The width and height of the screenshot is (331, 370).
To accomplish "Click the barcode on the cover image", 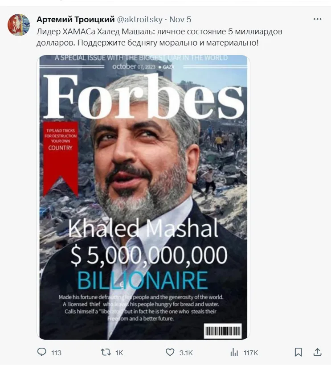I will [223, 331].
